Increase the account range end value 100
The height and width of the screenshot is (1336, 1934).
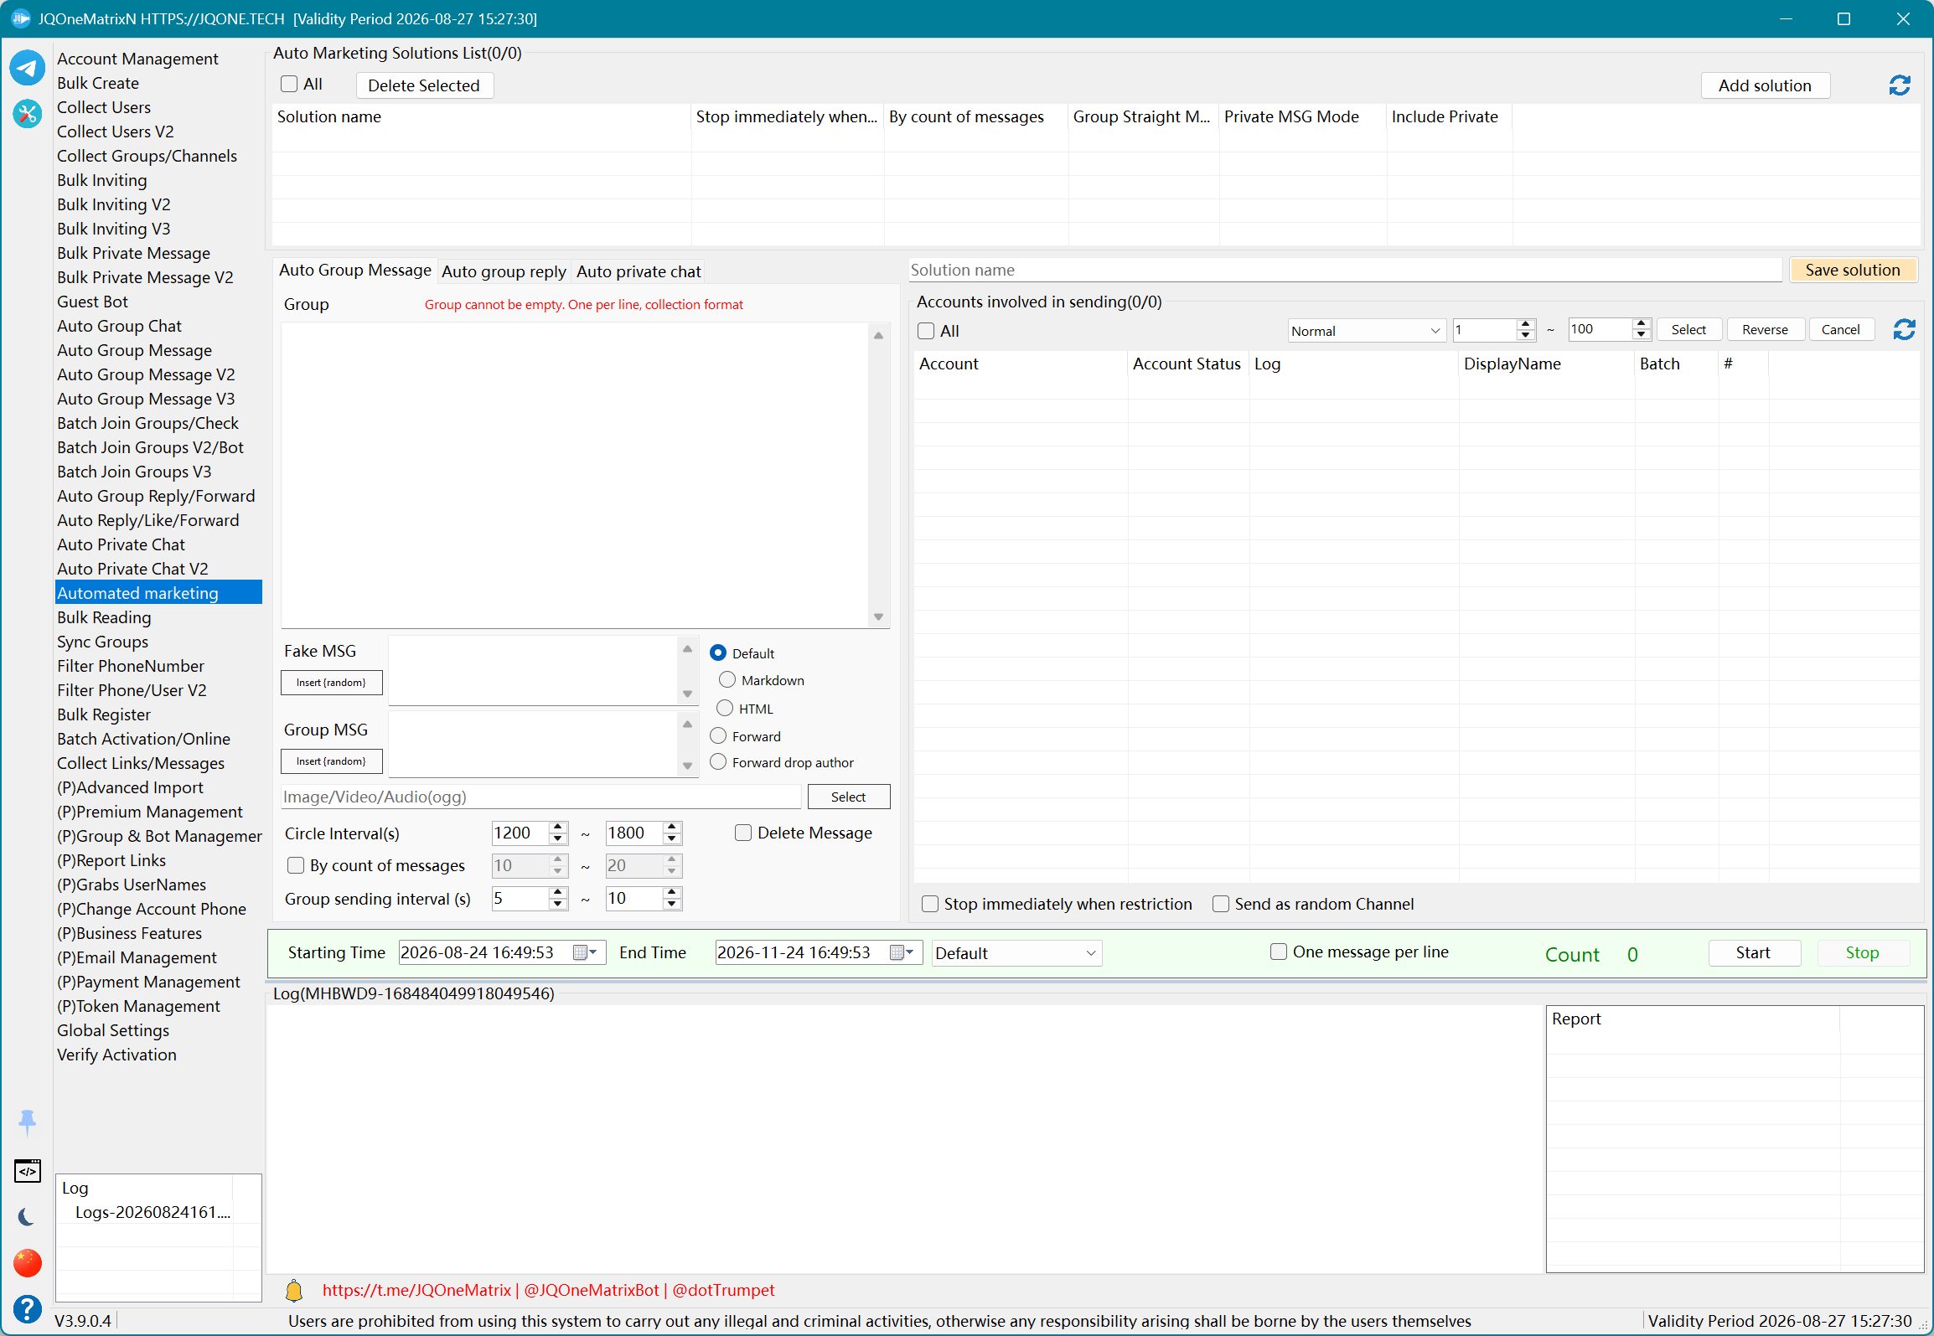1642,324
